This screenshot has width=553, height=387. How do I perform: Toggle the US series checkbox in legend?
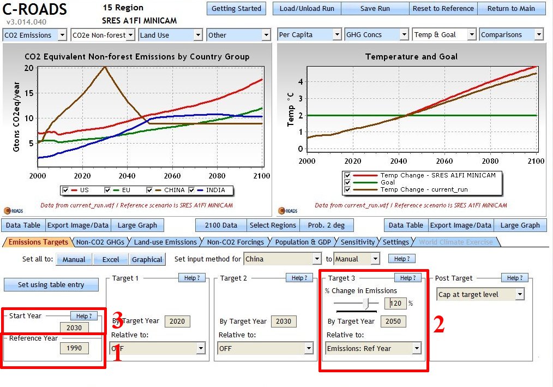click(x=65, y=190)
